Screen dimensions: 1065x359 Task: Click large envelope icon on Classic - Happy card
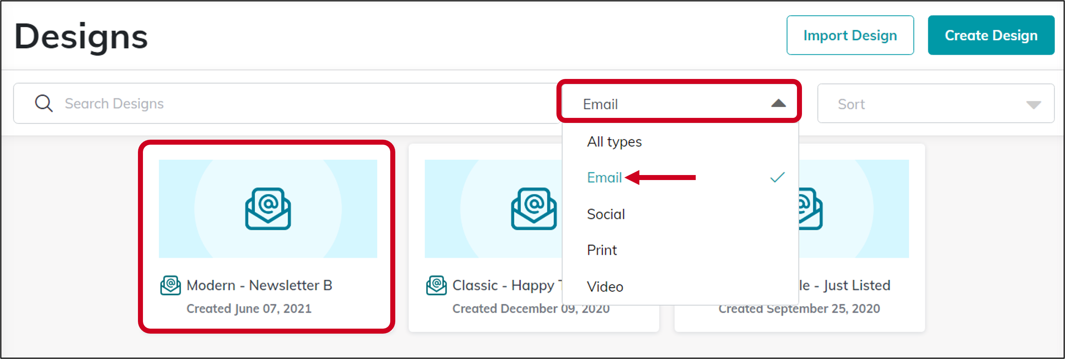tap(534, 209)
